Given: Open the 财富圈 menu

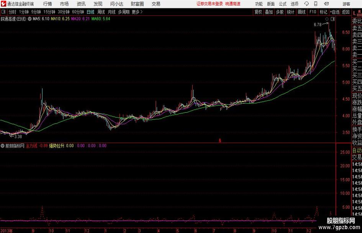Looking at the screenshot, I should point(137,4).
